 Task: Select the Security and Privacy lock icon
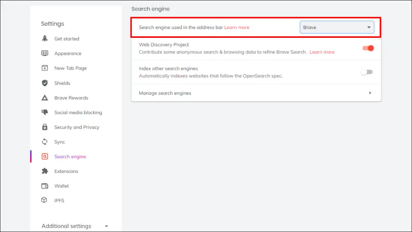45,127
